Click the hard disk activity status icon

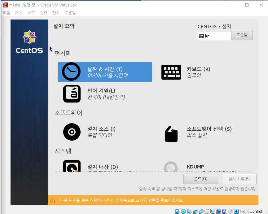[x=177, y=211]
